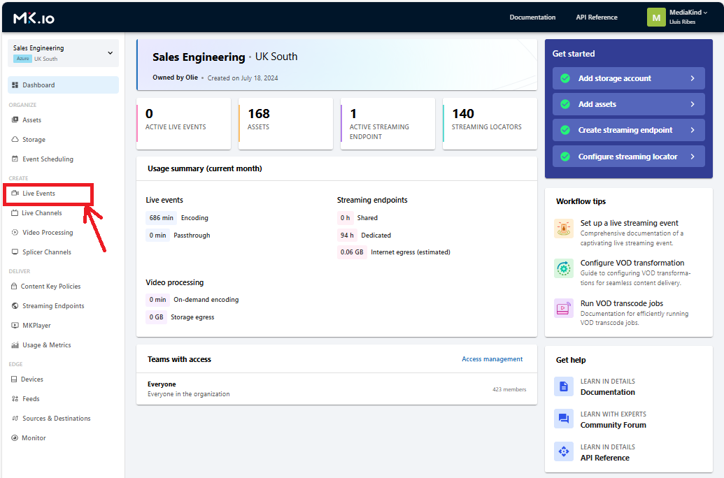Click the Usage & Metrics chart icon

(x=15, y=345)
